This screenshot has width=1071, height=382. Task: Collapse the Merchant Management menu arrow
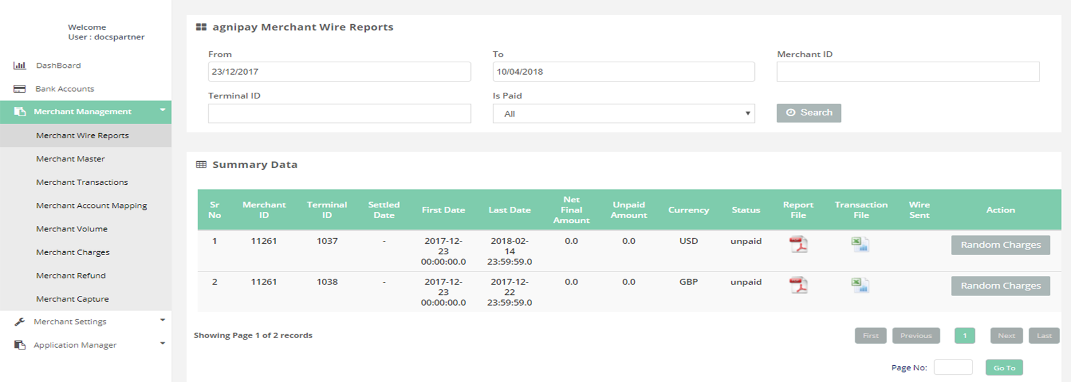click(163, 110)
